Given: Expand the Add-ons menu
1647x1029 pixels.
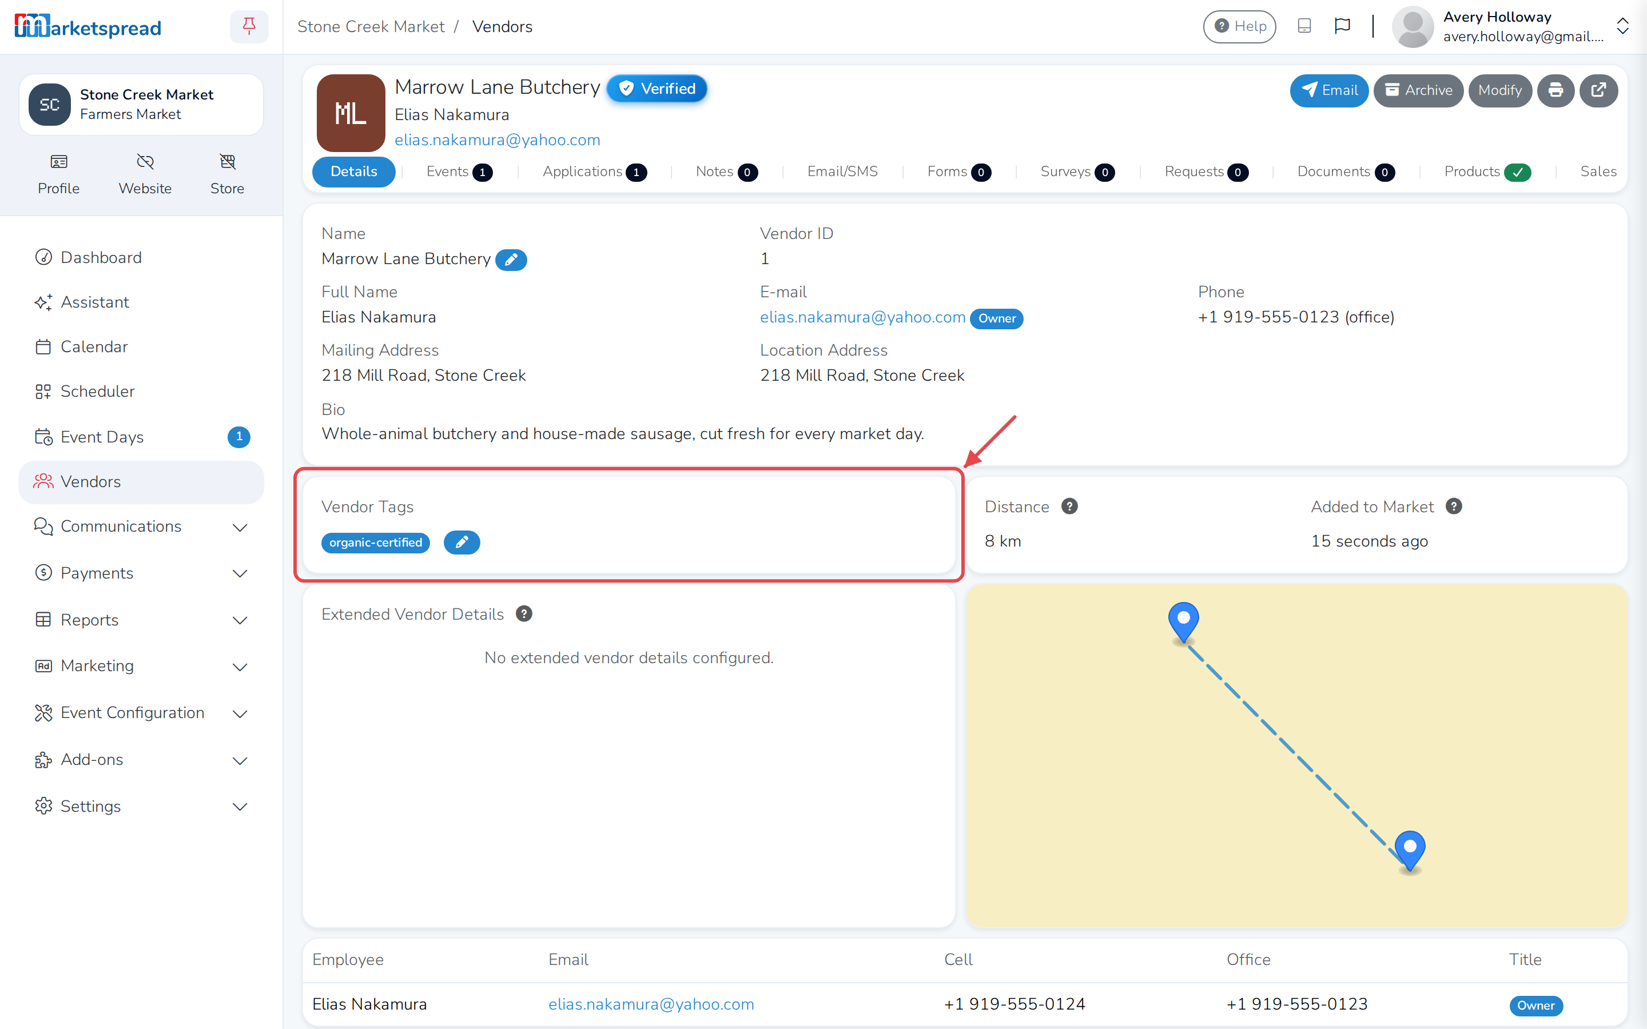Looking at the screenshot, I should 141,760.
